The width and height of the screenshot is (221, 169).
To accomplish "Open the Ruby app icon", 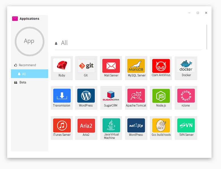I will (x=62, y=65).
